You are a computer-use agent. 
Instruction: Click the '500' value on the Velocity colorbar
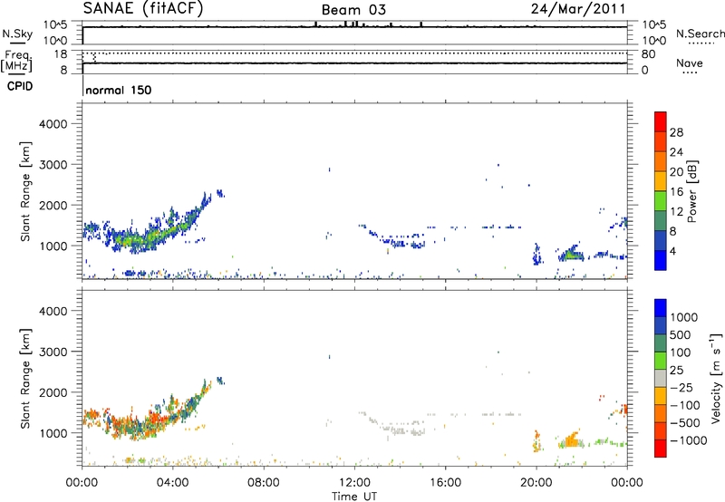pos(679,334)
